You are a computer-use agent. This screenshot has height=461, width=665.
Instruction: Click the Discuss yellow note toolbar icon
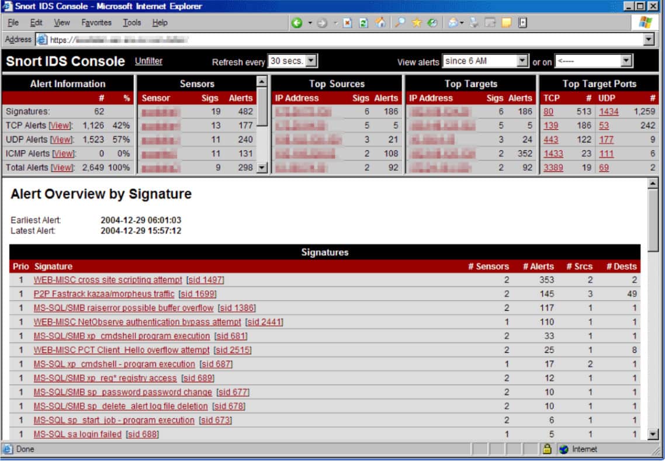[x=507, y=22]
